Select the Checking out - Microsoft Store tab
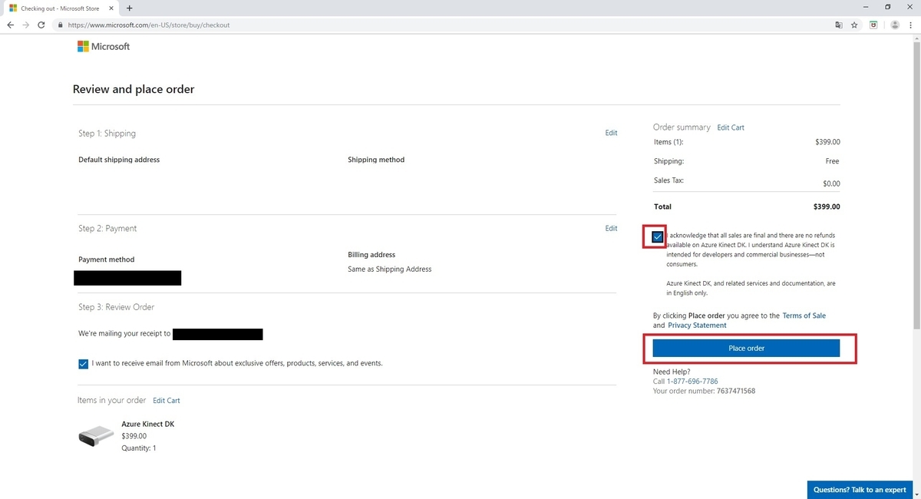The image size is (921, 499). tap(60, 8)
